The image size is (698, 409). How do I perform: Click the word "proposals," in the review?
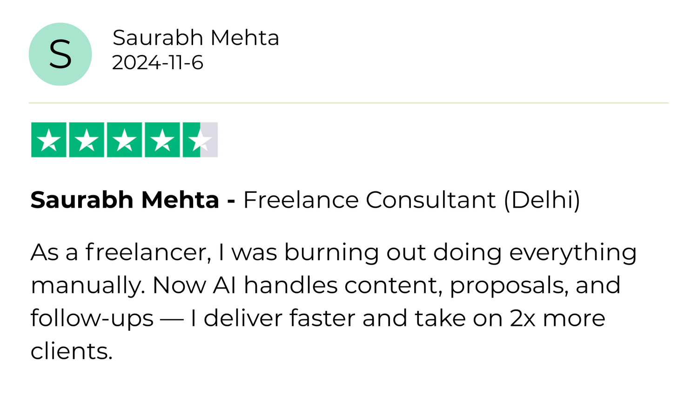pyautogui.click(x=509, y=285)
